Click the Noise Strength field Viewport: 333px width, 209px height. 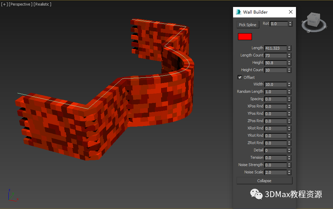275,165
